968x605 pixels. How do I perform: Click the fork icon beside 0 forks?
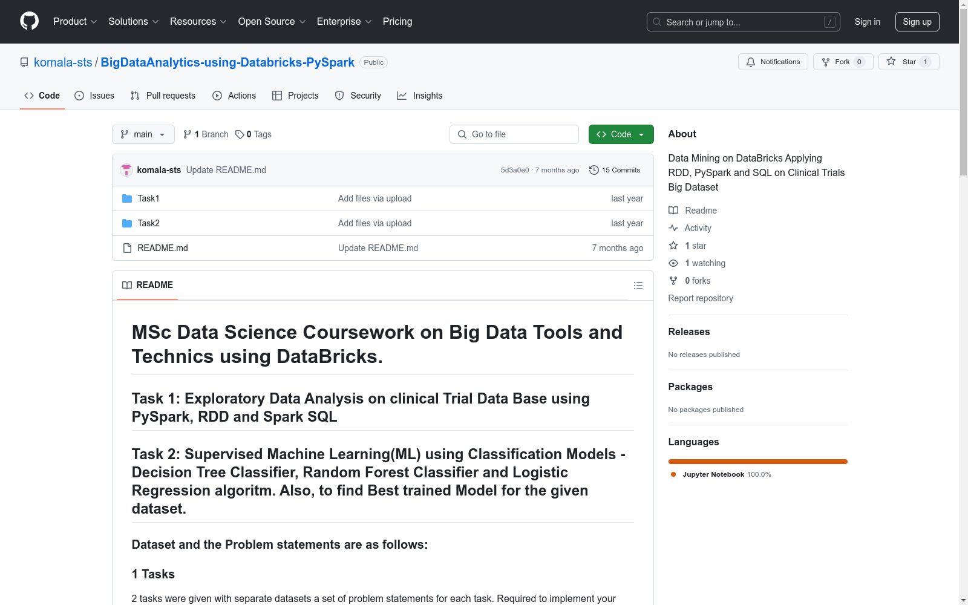coord(673,281)
